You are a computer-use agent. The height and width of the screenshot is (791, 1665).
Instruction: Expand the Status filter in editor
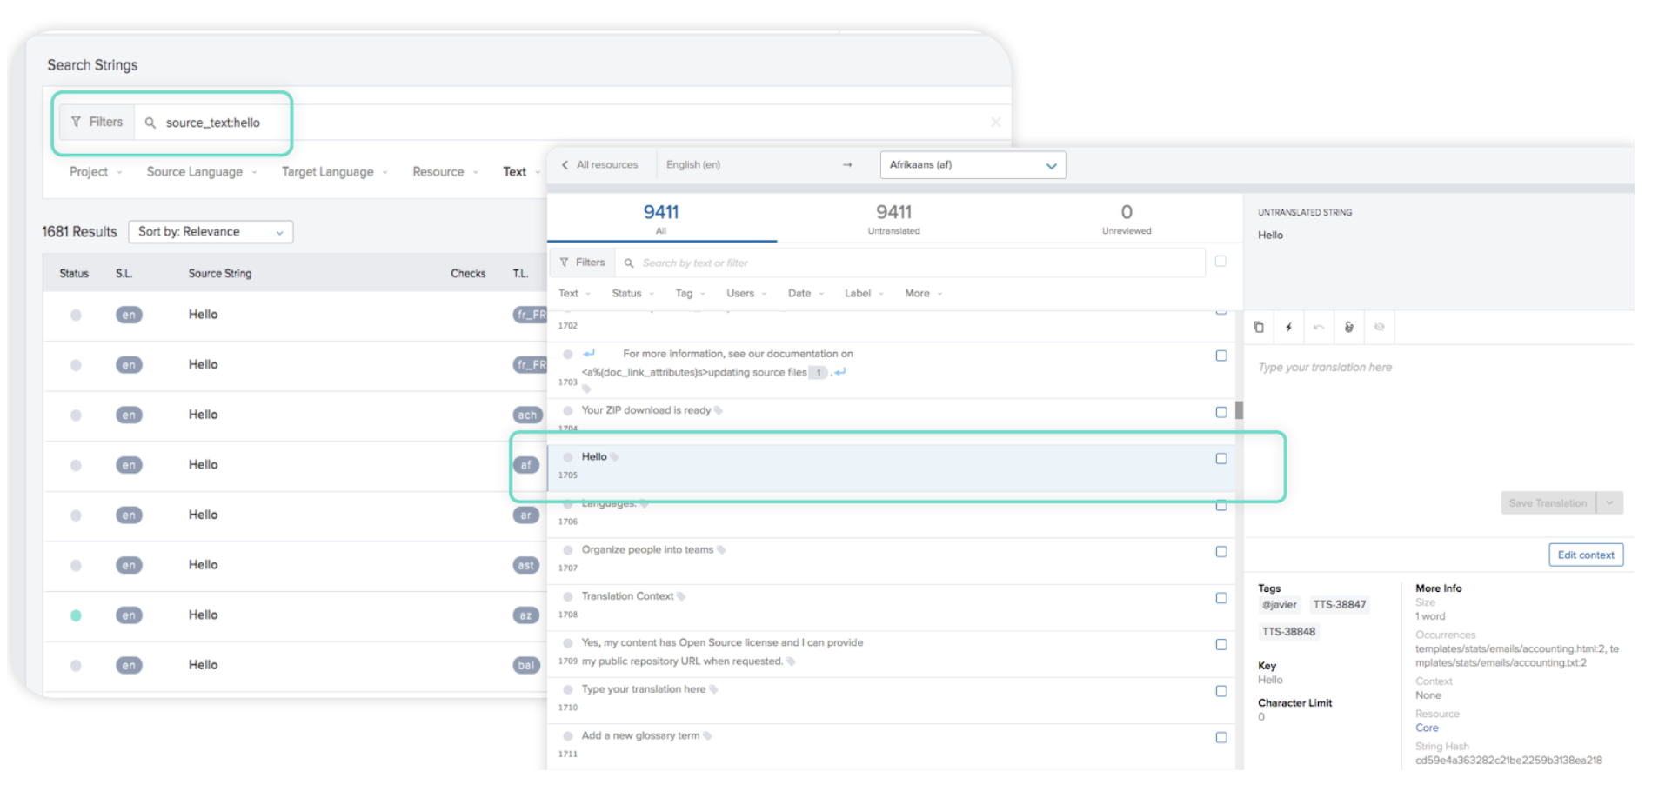[632, 294]
